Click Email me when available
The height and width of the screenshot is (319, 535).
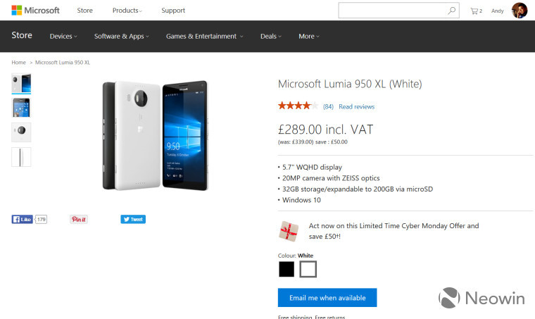327,297
